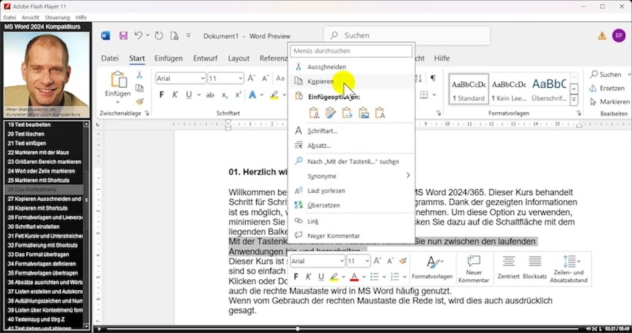Select Übersetzen in context menu
The height and width of the screenshot is (333, 632).
[x=352, y=205]
